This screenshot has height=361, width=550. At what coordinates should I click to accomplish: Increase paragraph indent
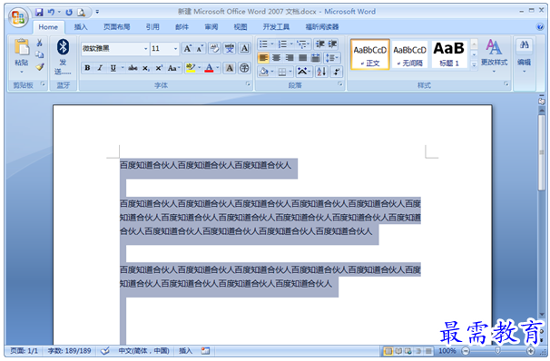coord(332,44)
